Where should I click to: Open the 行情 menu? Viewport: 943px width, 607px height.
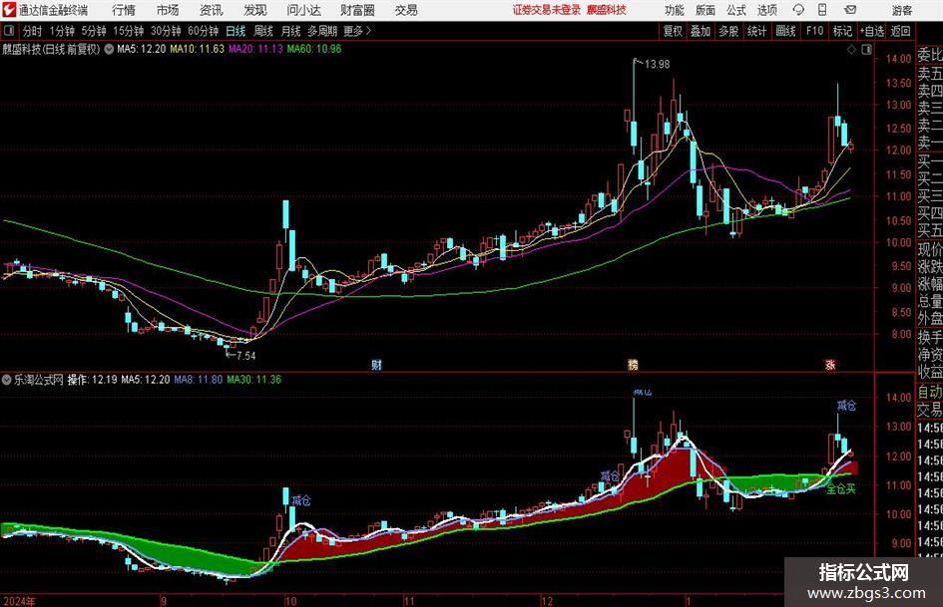(x=124, y=10)
